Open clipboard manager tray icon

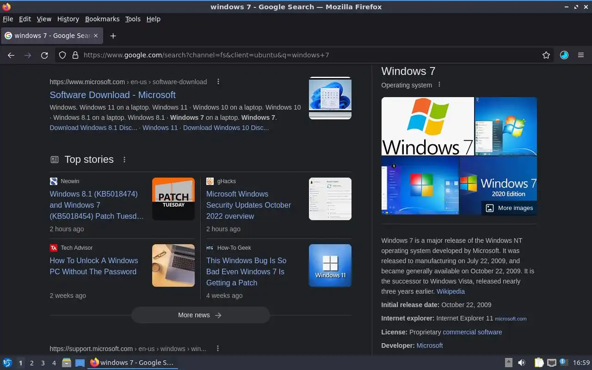pyautogui.click(x=539, y=363)
